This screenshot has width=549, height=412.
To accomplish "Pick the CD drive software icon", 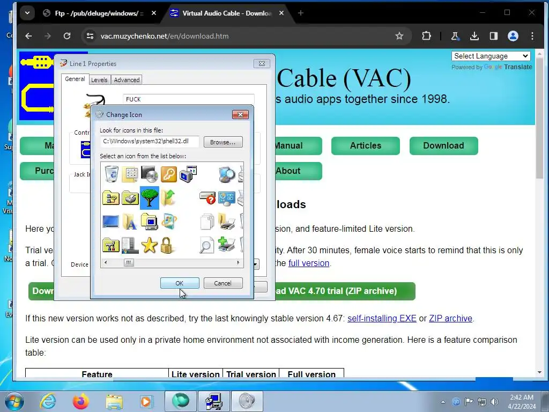I will [x=150, y=174].
